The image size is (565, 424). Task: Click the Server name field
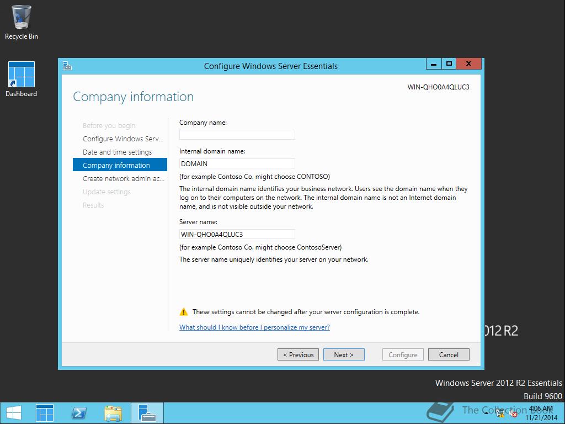[x=237, y=234]
